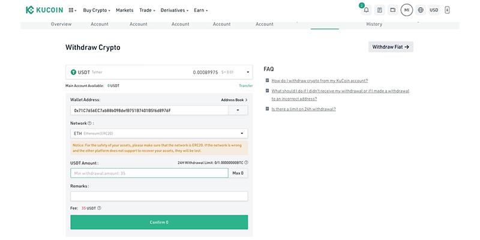Click the 'Withdraw Crypto' heading
Screen dimensions: 480x240
click(x=93, y=47)
